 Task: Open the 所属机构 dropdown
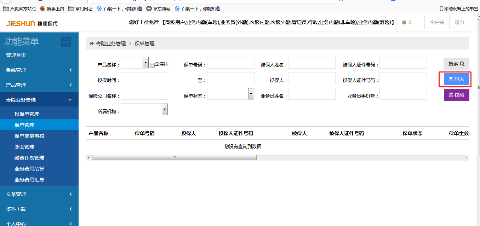[x=165, y=109]
